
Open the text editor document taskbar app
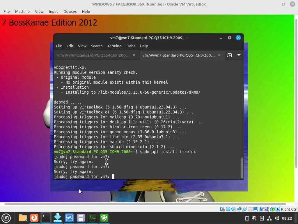[x=81, y=218]
